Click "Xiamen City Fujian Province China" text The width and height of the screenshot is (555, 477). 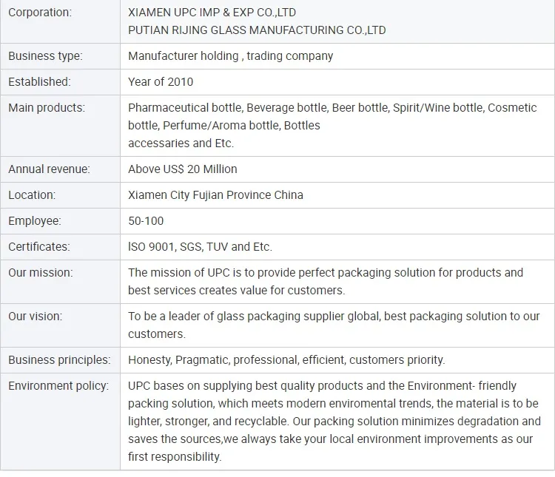click(x=215, y=195)
